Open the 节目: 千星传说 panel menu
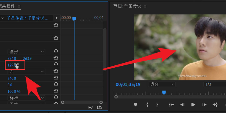The height and width of the screenshot is (113, 226). coord(145,6)
